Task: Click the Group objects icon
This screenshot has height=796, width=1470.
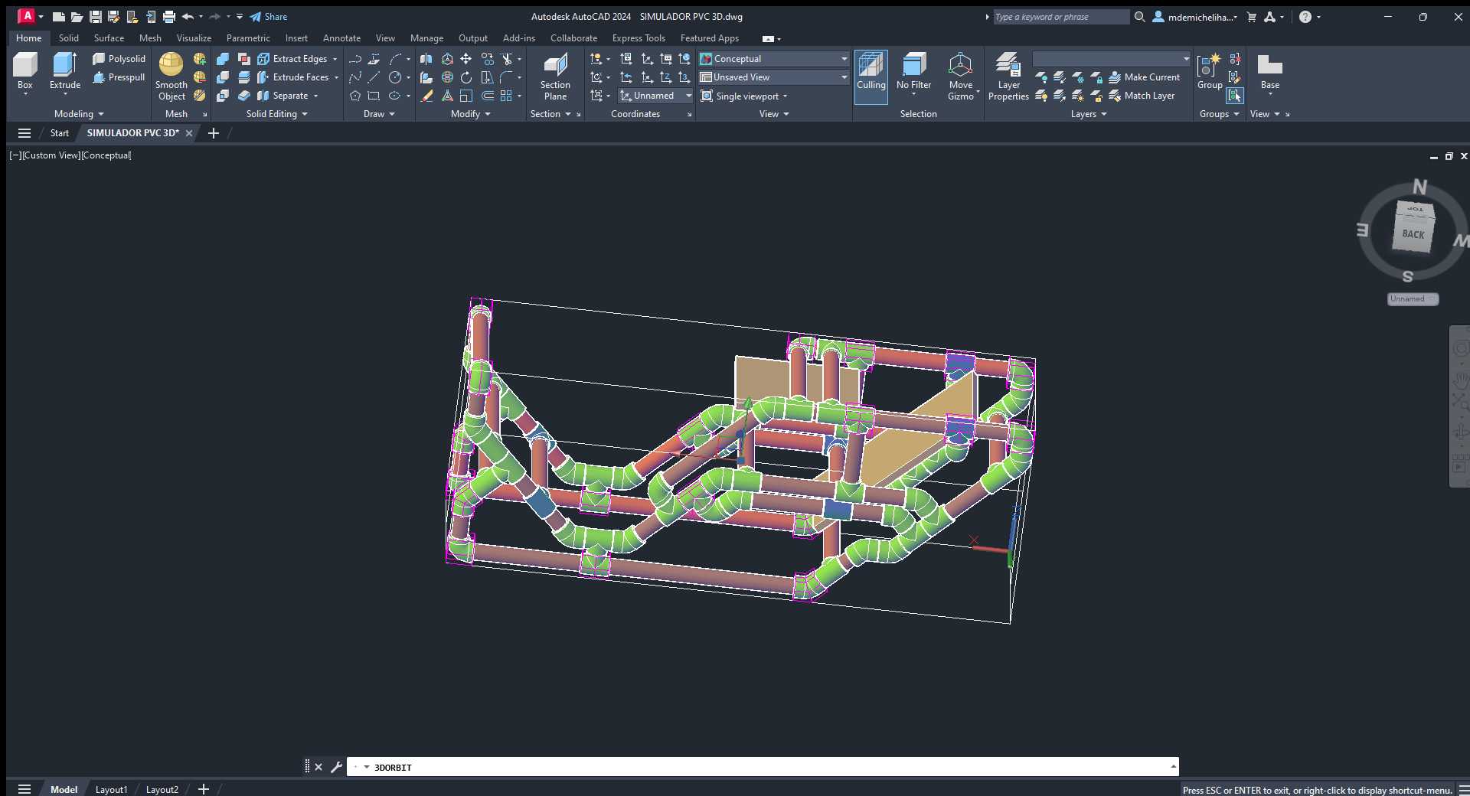Action: click(1210, 72)
